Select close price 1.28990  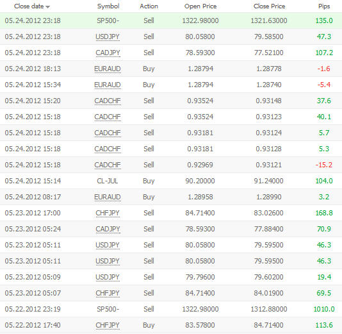coord(269,197)
